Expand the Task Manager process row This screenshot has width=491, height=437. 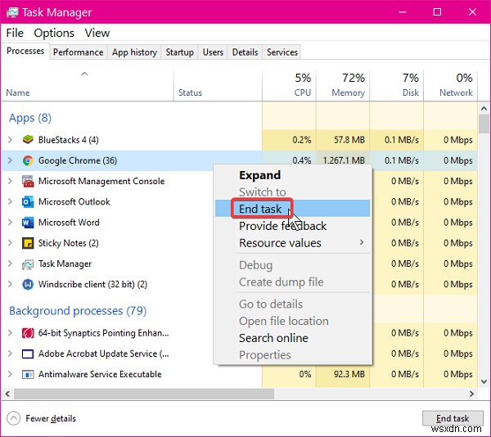(10, 264)
